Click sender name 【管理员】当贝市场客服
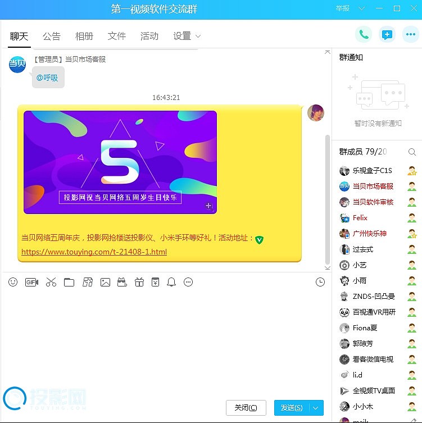422x423 pixels. (70, 60)
